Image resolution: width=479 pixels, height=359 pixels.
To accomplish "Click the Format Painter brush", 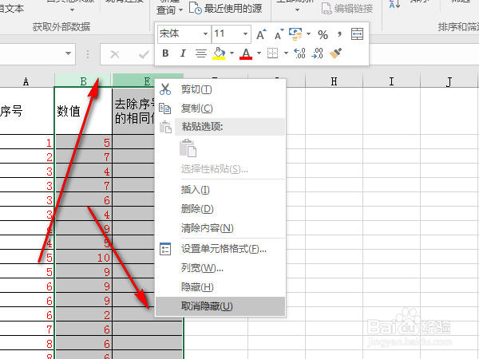I will 335,53.
